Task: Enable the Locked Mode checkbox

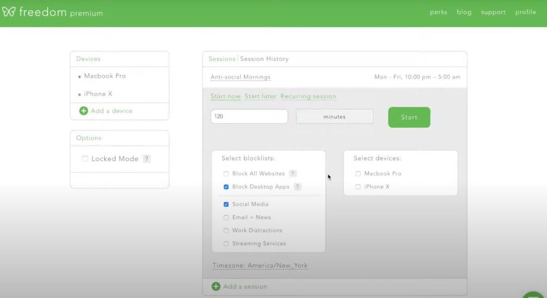Action: pyautogui.click(x=85, y=159)
